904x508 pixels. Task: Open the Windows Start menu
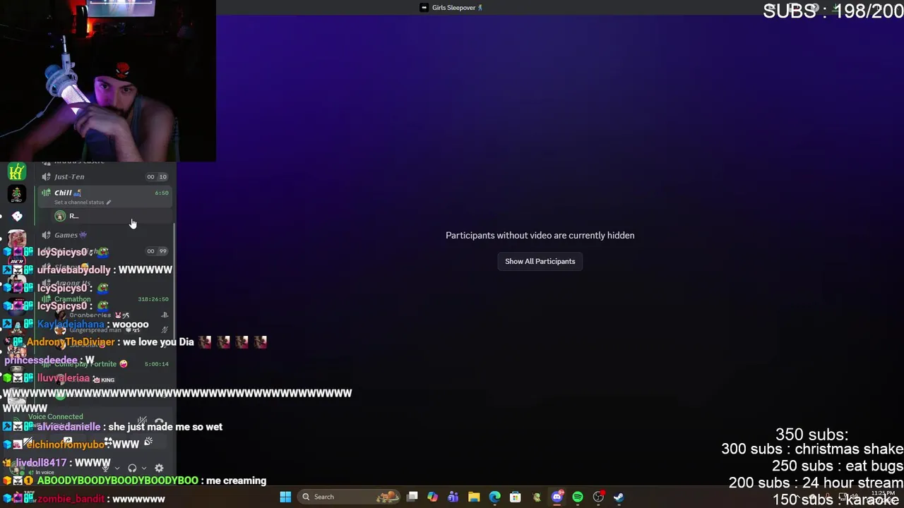285,497
